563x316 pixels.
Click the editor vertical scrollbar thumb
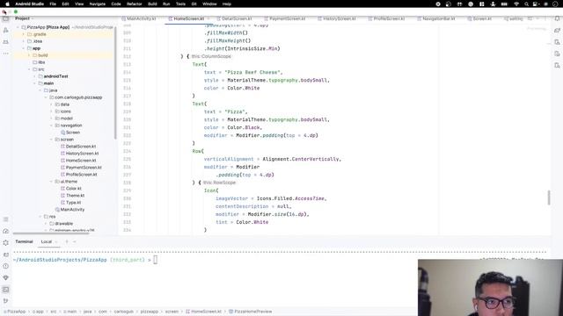tap(549, 197)
